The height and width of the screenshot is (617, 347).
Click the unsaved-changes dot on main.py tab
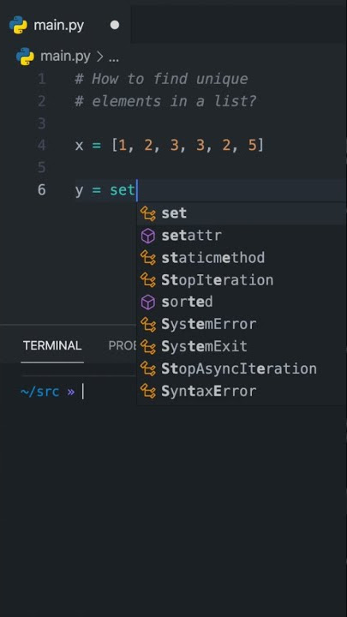115,25
